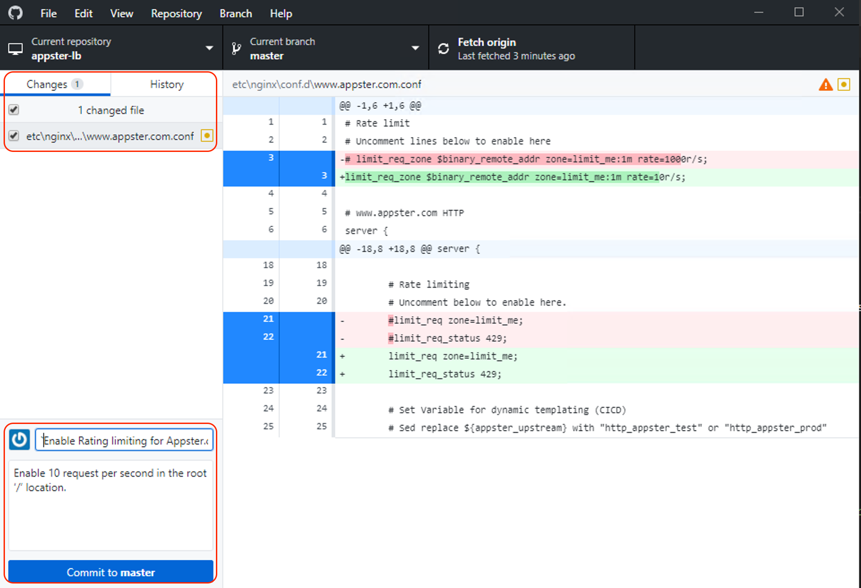Select the www.appster.com.conf file row
Image resolution: width=861 pixels, height=588 pixels.
111,136
